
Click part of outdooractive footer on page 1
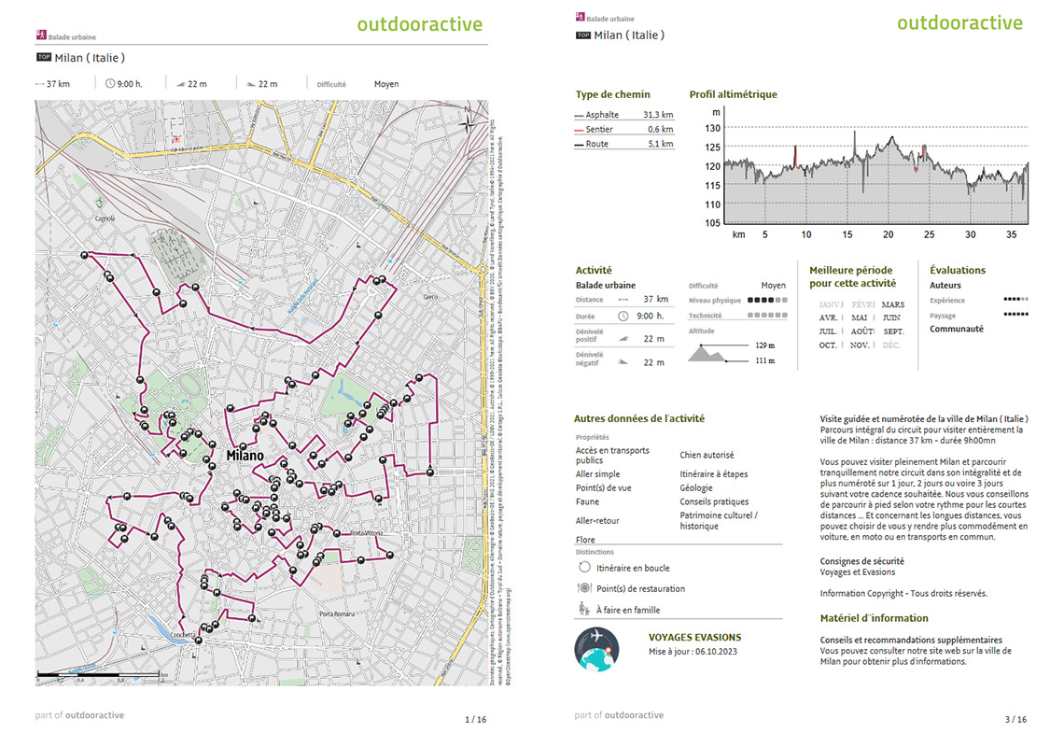pyautogui.click(x=79, y=715)
